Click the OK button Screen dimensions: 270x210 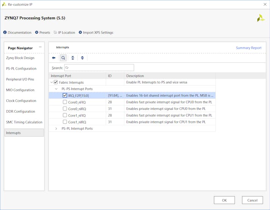point(224,200)
